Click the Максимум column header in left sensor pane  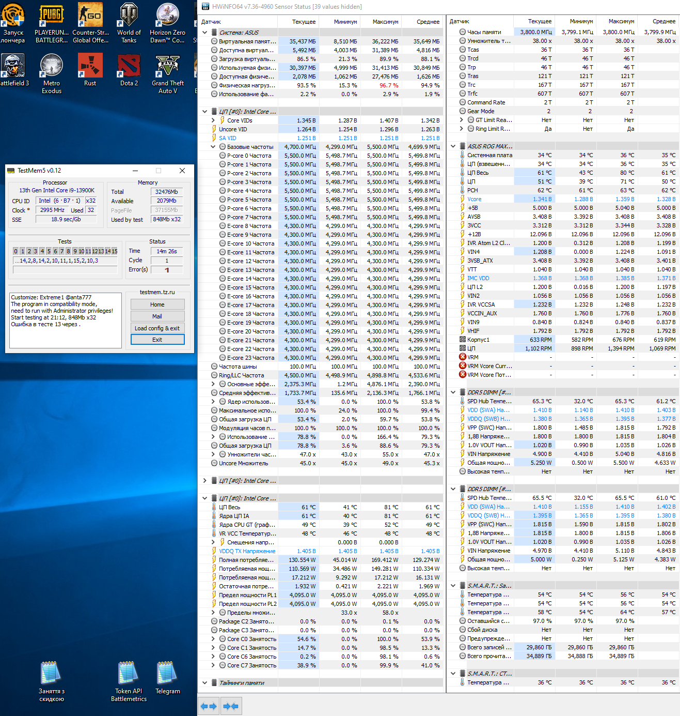pyautogui.click(x=381, y=22)
